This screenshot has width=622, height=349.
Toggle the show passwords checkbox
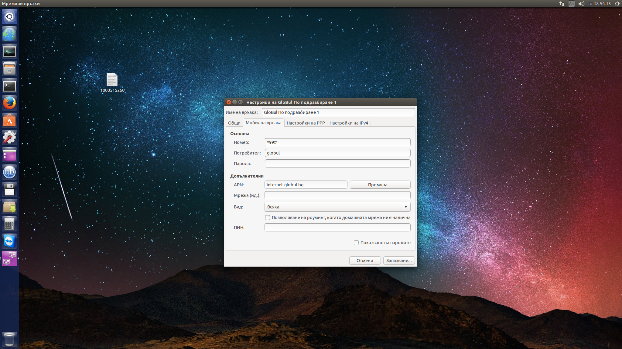point(356,243)
